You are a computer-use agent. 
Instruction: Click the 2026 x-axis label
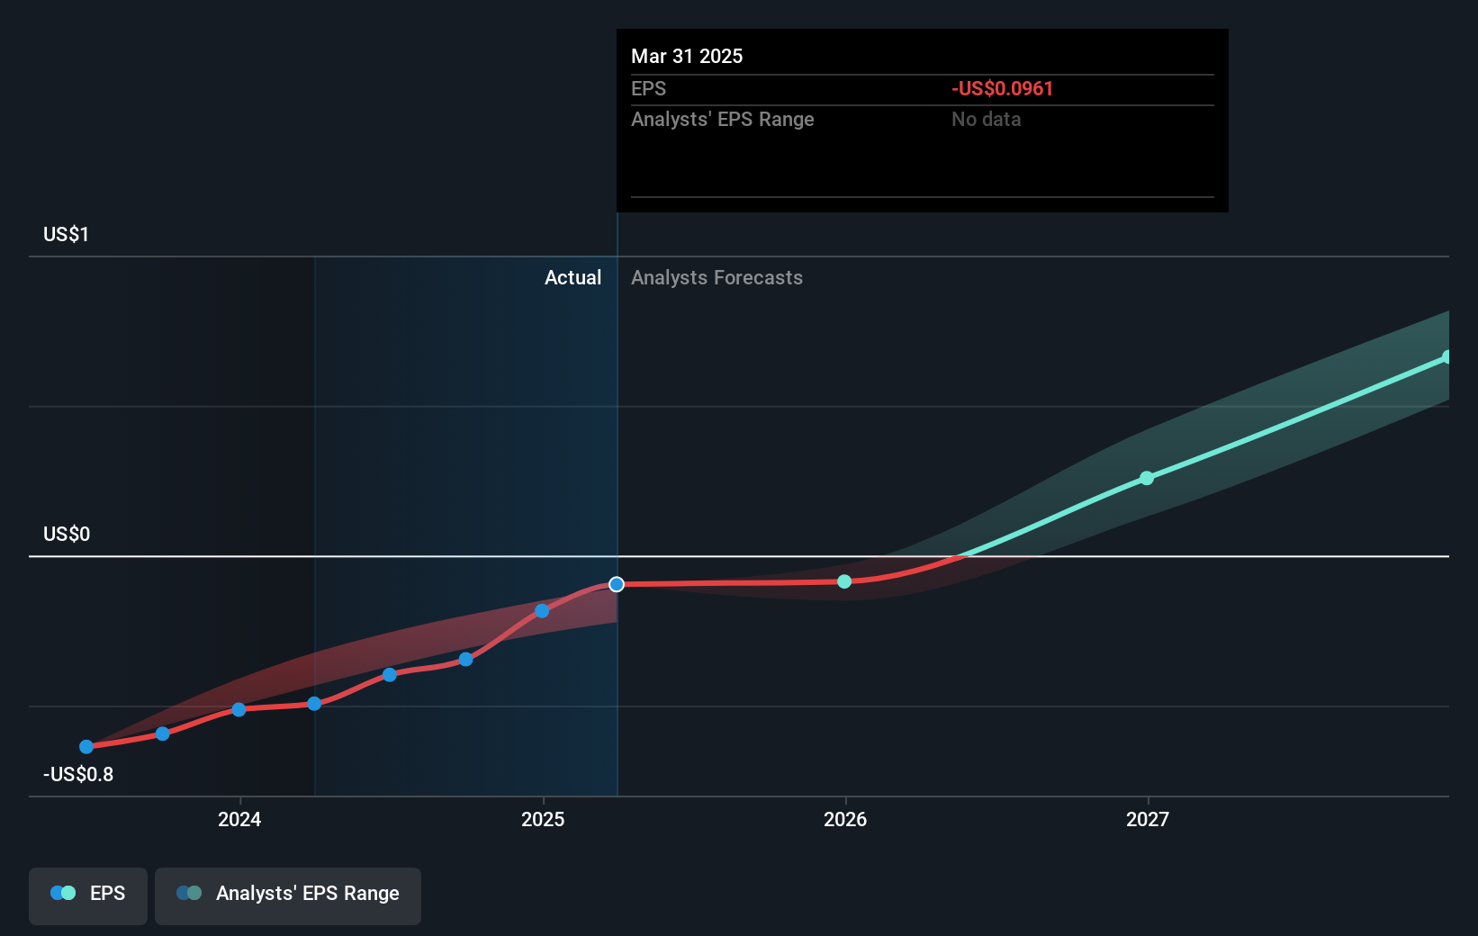(845, 819)
